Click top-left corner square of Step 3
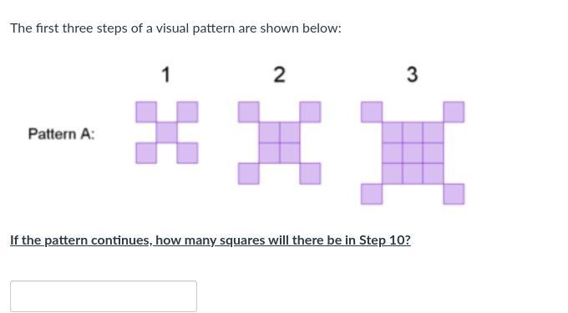This screenshot has width=568, height=313. (x=372, y=112)
